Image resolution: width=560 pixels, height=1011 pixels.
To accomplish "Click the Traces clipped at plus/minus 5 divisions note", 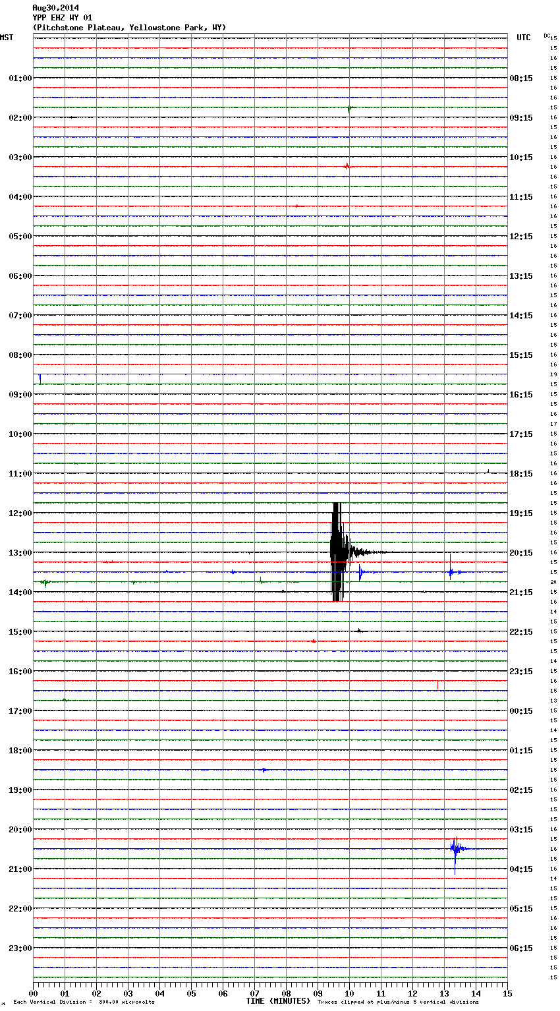I will coord(398,1002).
